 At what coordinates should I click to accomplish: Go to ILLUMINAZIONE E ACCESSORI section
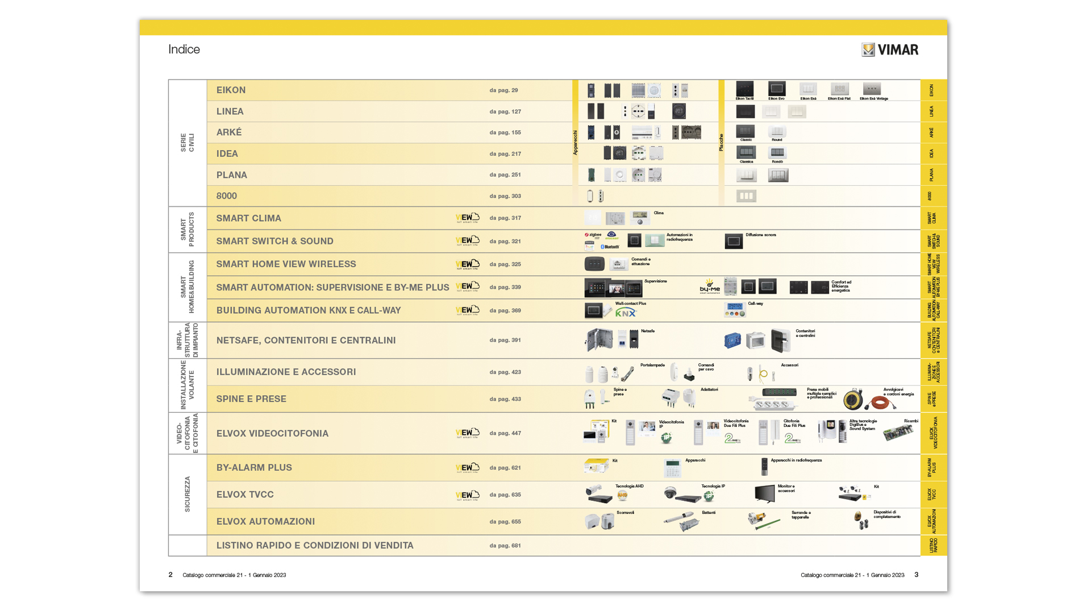pyautogui.click(x=286, y=372)
